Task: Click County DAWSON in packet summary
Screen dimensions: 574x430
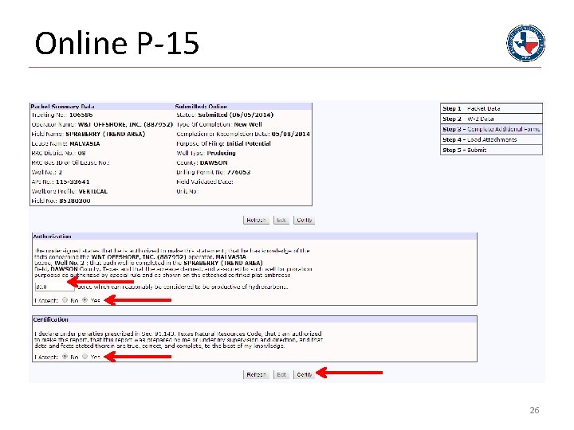Action: click(214, 162)
